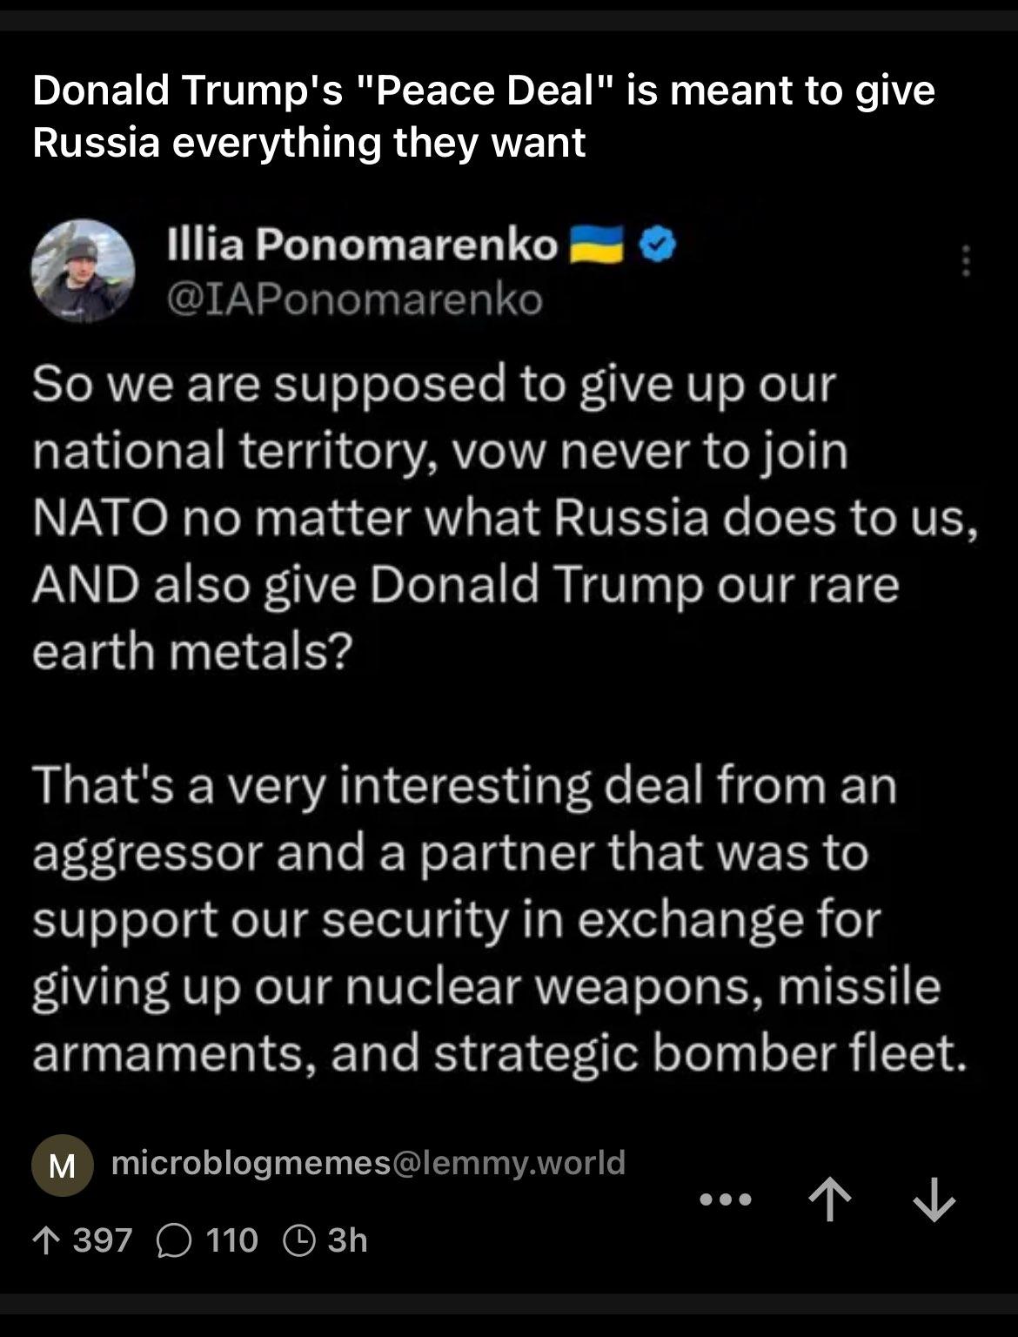This screenshot has height=1337, width=1018.
Task: Click the "397" score number
Action: 103,1240
